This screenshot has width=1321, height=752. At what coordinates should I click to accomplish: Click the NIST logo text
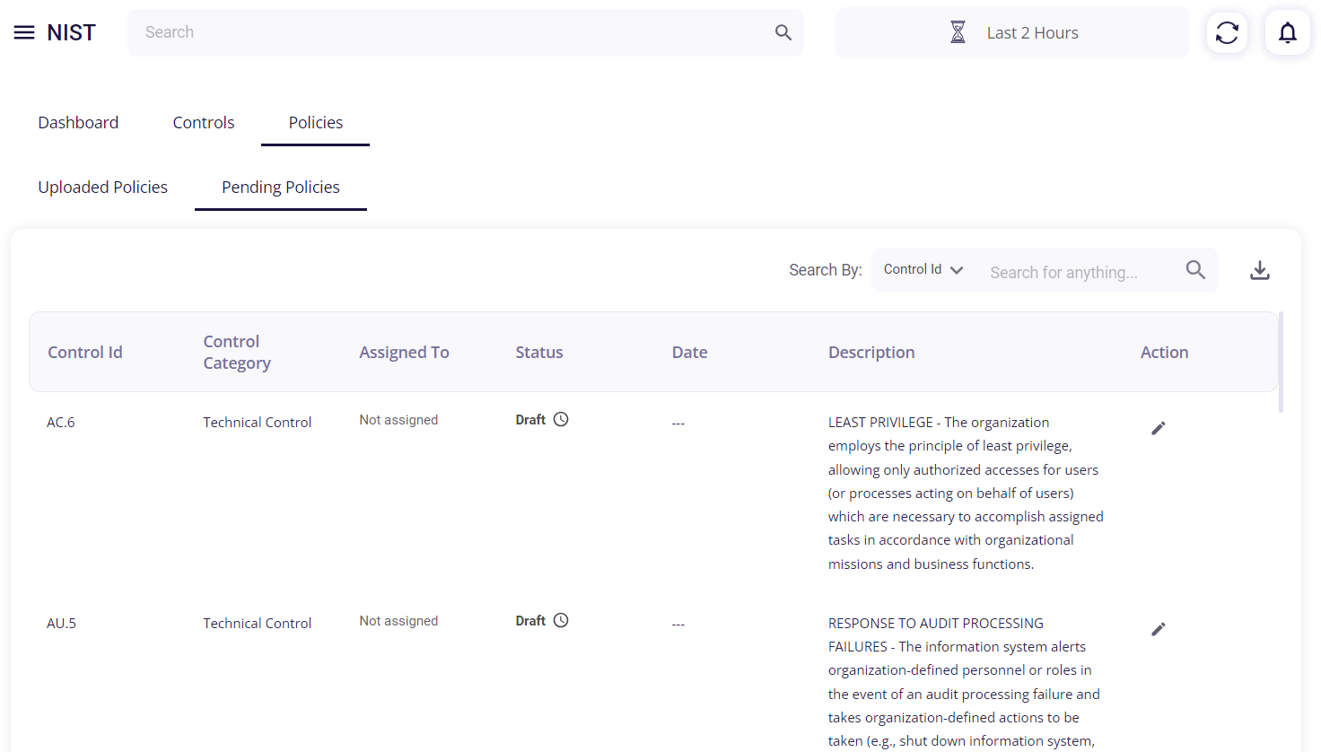coord(71,32)
